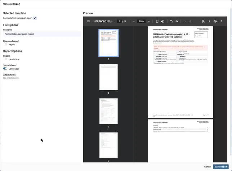232x171 pixels.
Task: Select page 4 thumbnail
Action: coord(108,145)
